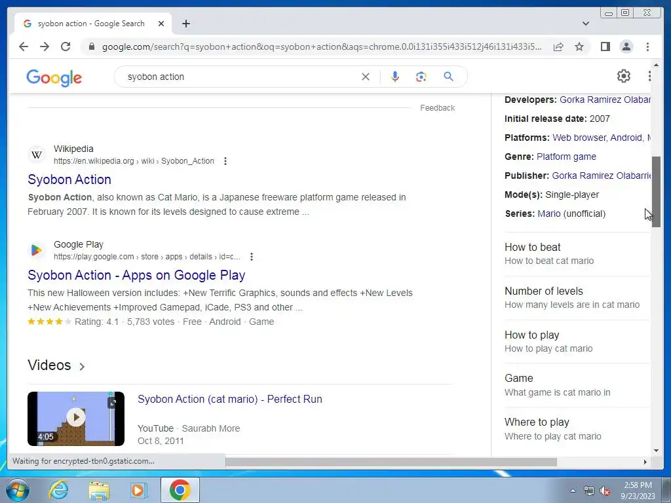Go forward with the arrow button
671x503 pixels.
[45, 47]
